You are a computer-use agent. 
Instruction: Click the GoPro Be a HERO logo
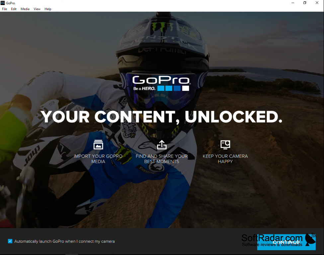[162, 84]
